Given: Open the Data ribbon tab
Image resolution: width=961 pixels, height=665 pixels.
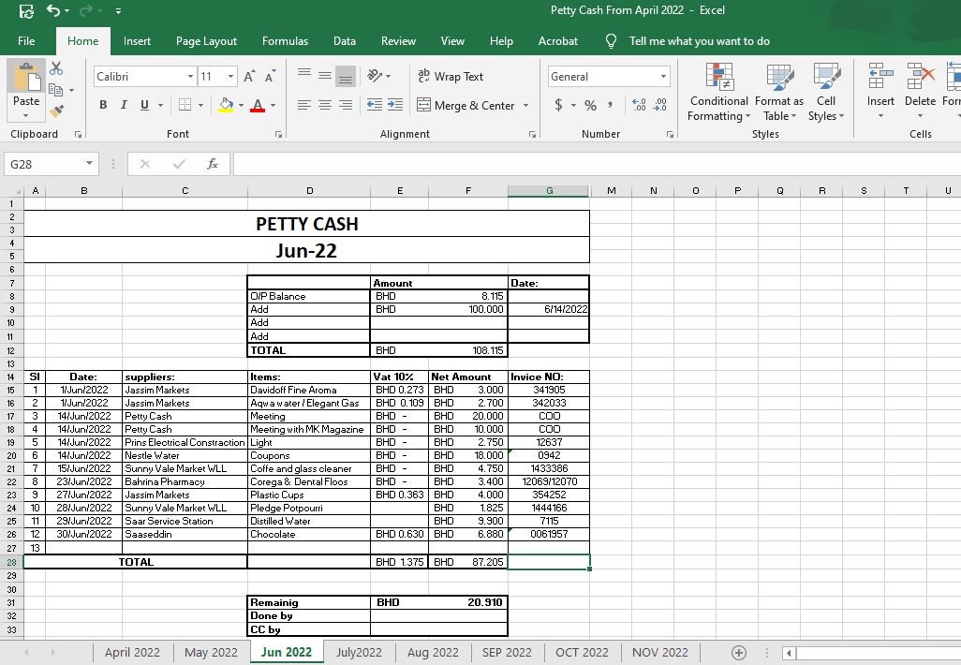Looking at the screenshot, I should point(345,41).
